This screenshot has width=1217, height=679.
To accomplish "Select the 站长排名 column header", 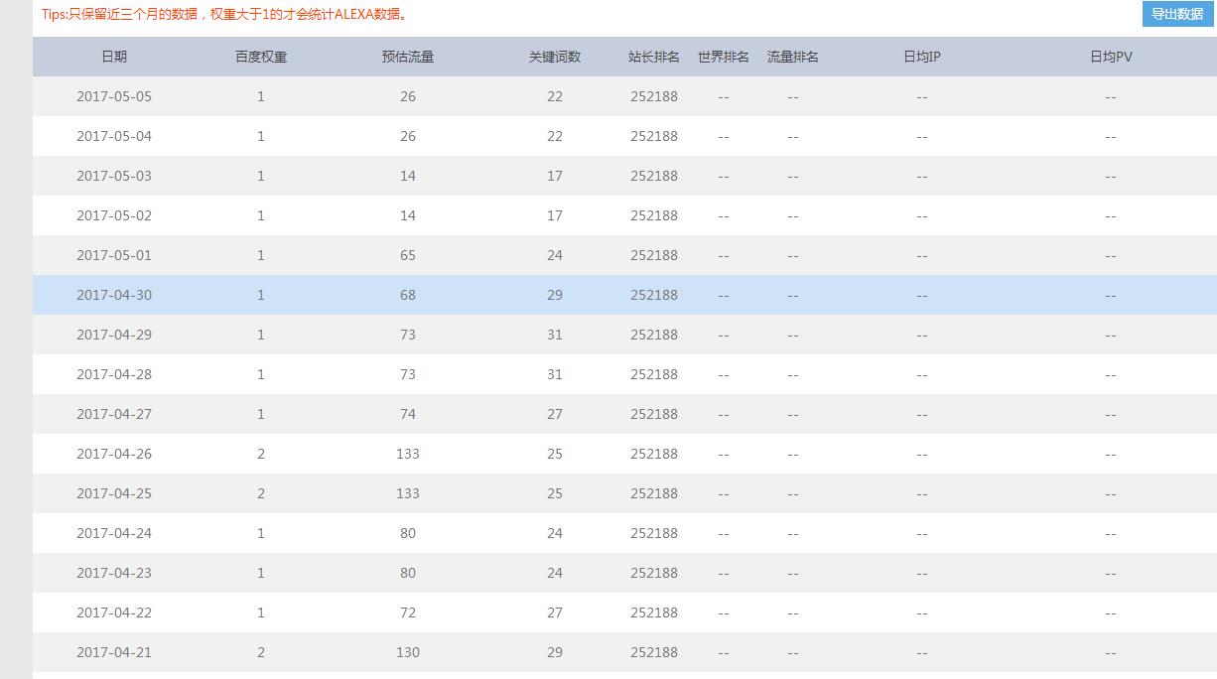I will click(654, 57).
